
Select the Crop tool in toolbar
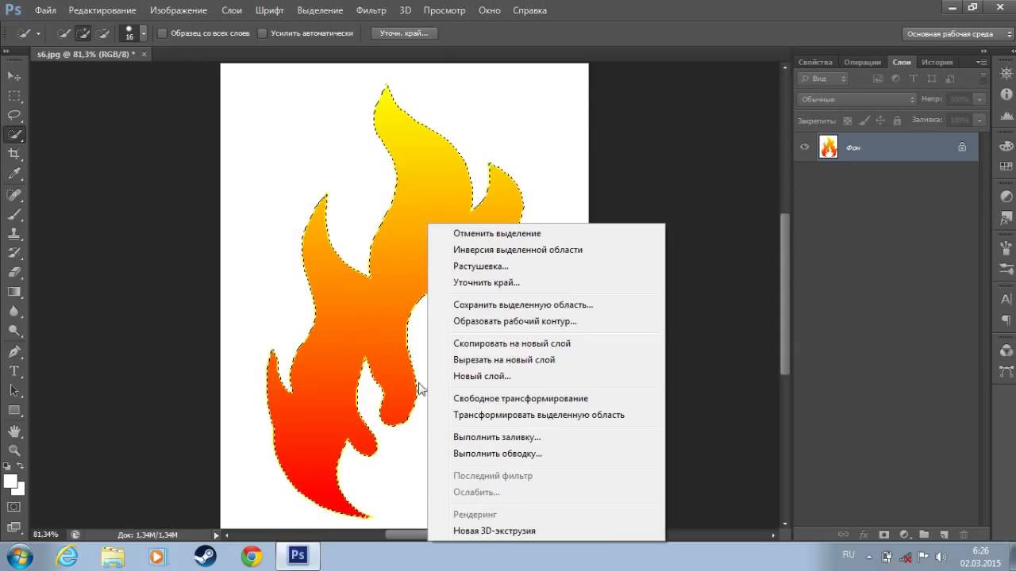(x=14, y=154)
